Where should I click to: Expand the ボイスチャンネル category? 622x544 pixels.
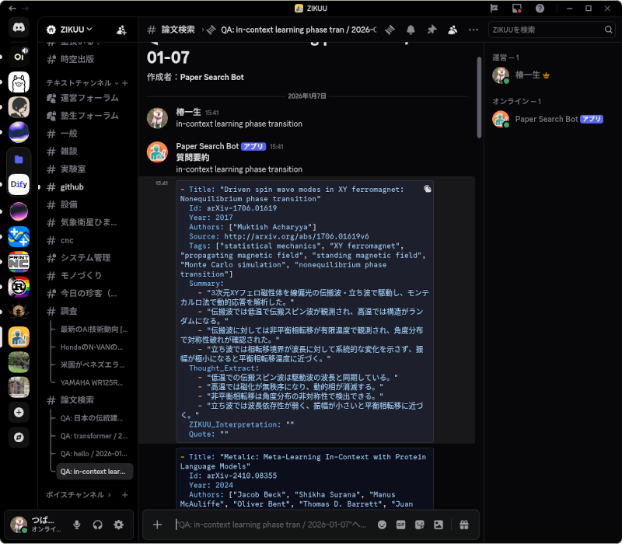click(x=78, y=494)
